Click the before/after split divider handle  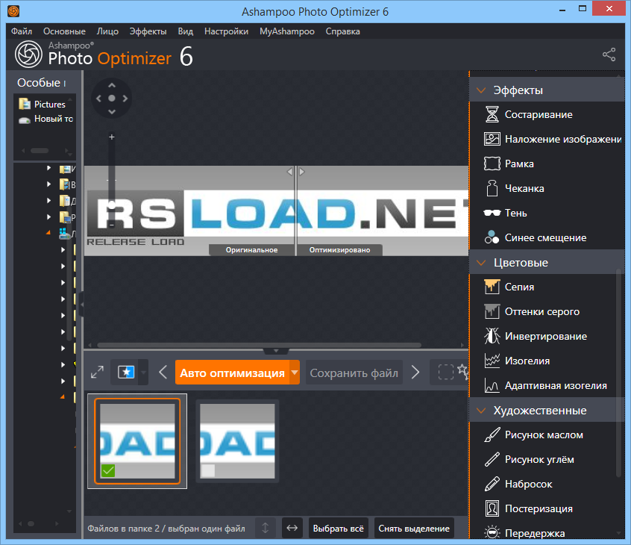coord(296,172)
